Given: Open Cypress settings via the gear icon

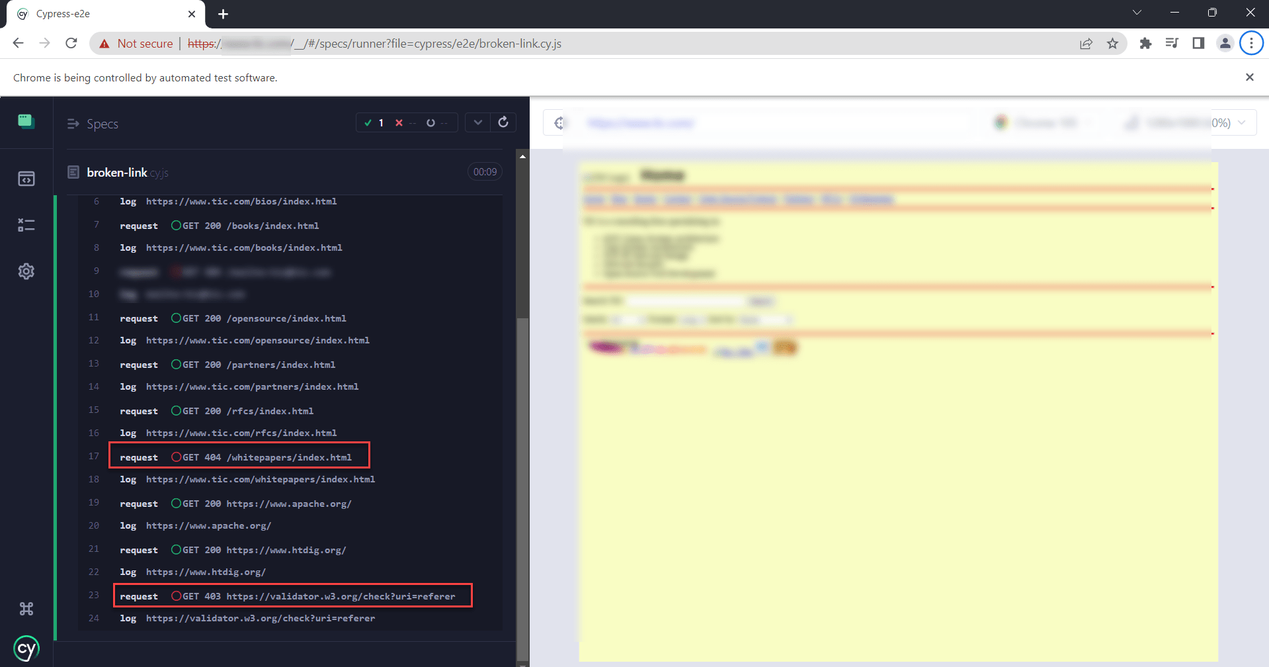Looking at the screenshot, I should 26,271.
